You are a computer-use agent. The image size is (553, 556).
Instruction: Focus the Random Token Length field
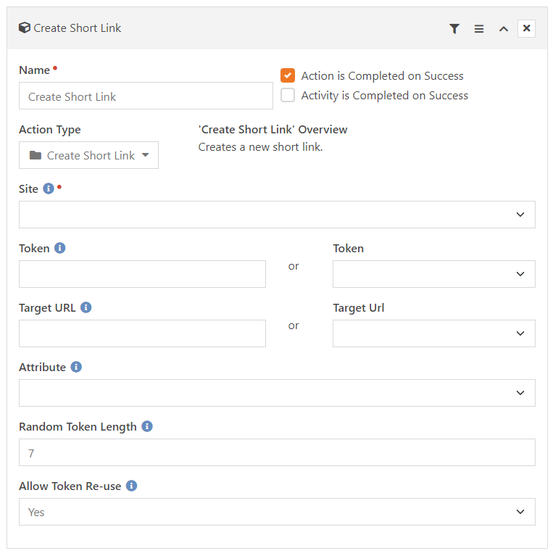click(x=277, y=452)
